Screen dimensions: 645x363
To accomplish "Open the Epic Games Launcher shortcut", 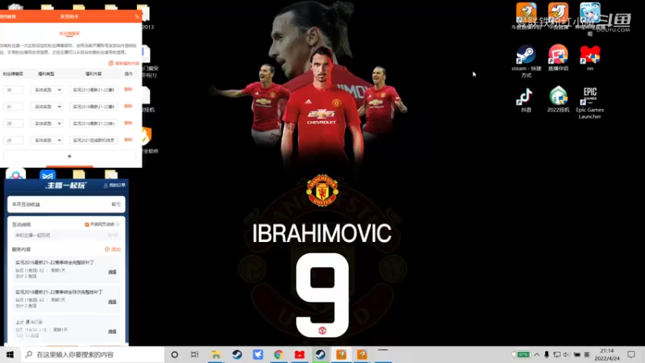I will pyautogui.click(x=590, y=103).
